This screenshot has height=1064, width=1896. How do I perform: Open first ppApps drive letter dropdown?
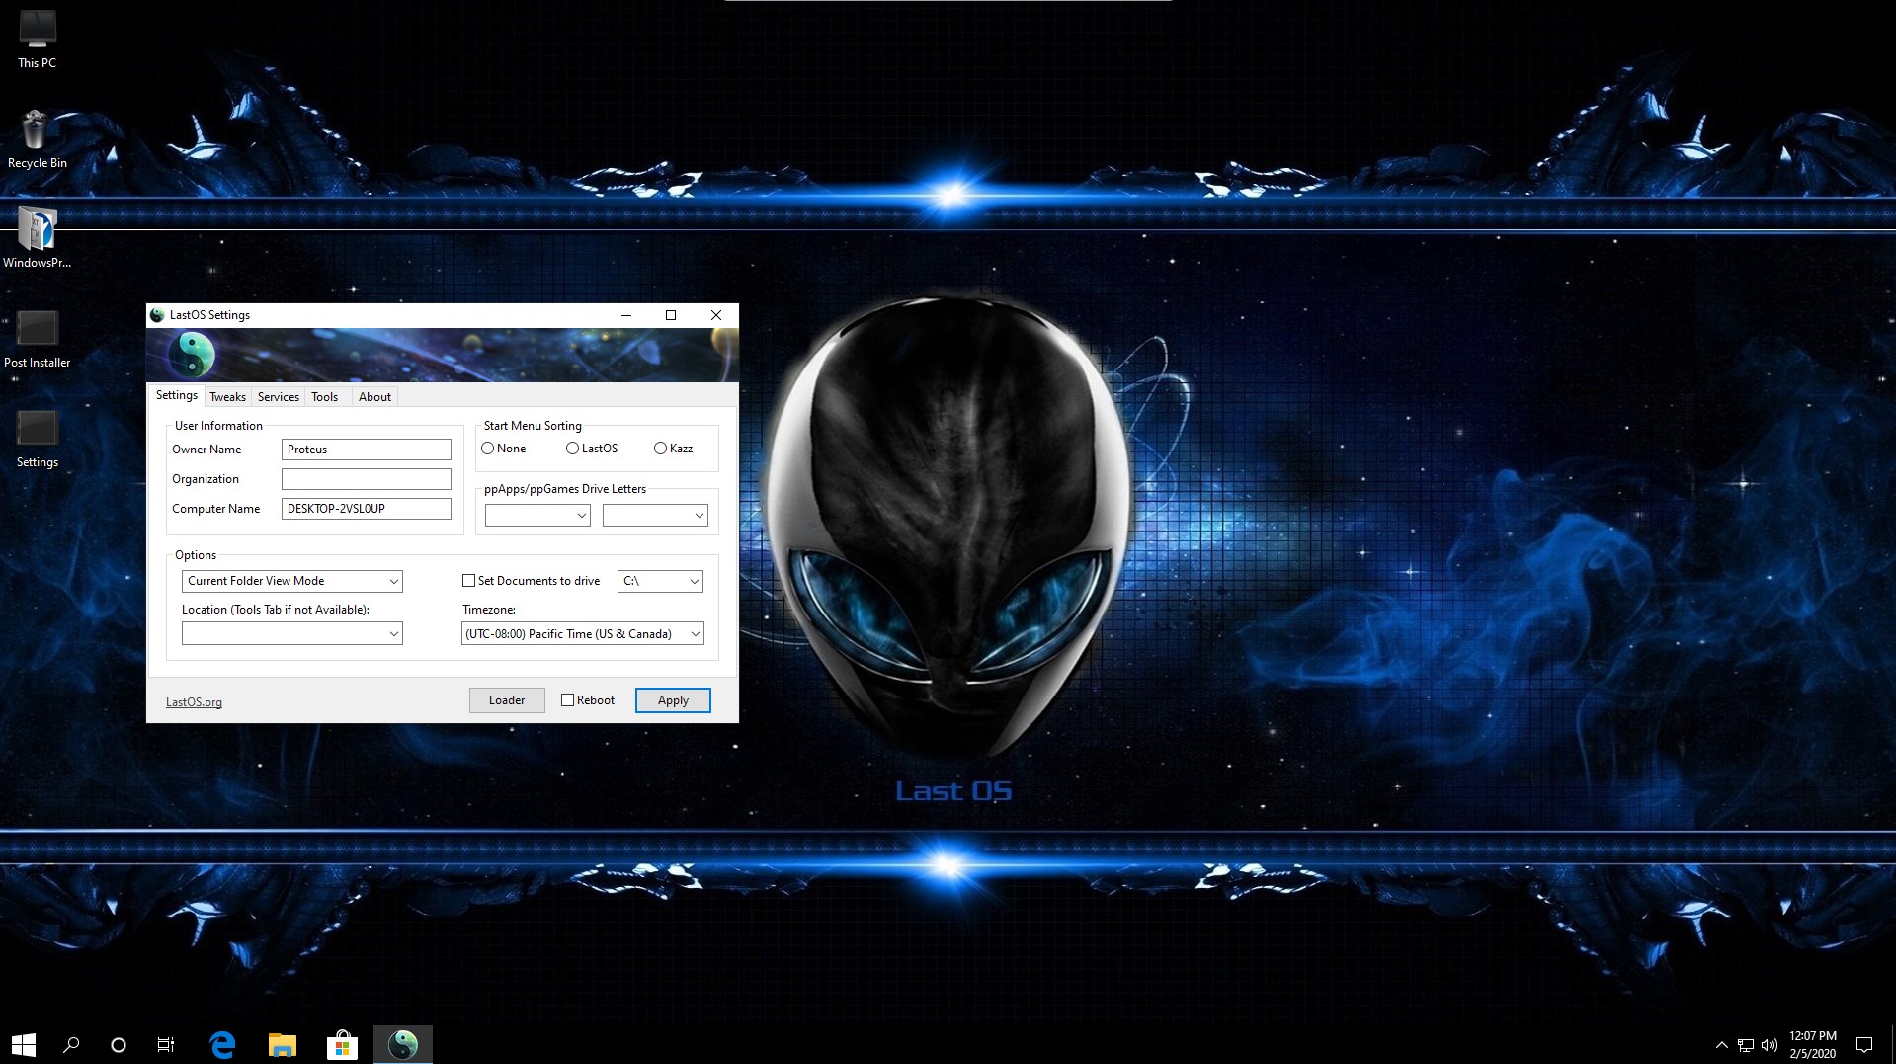(537, 515)
